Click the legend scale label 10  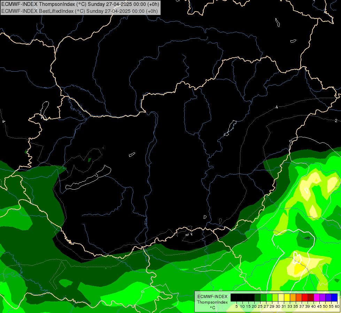pyautogui.click(x=242, y=306)
